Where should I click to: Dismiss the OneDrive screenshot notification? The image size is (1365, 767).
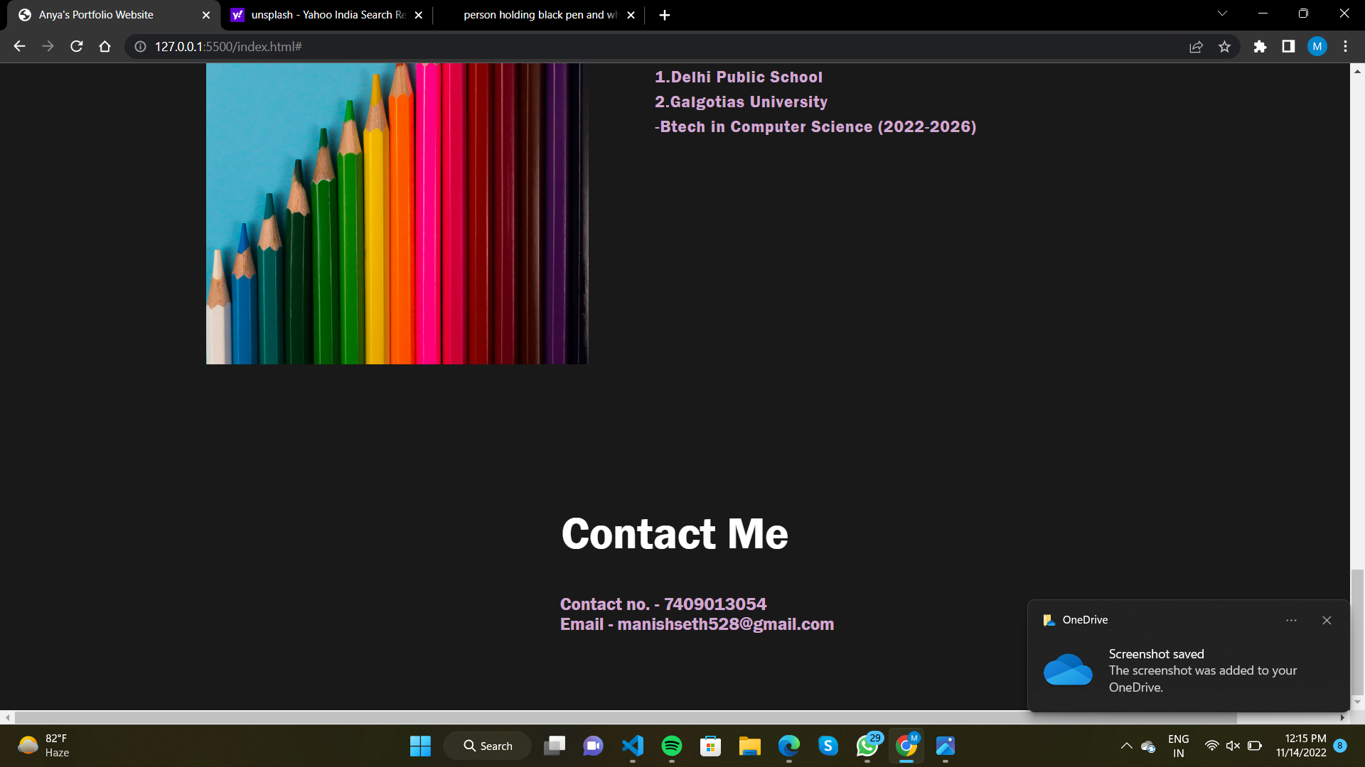point(1327,620)
